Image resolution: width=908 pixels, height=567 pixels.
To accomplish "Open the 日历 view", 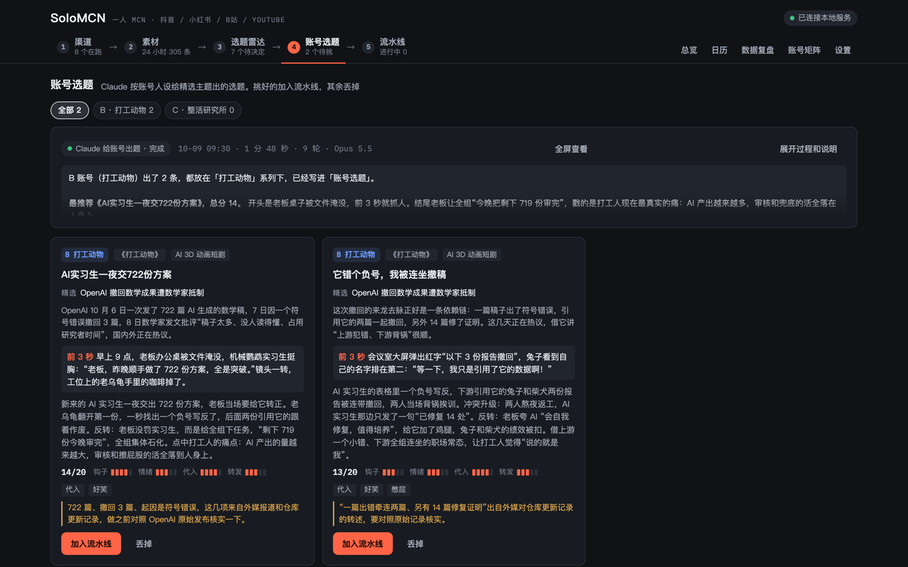I will (719, 50).
